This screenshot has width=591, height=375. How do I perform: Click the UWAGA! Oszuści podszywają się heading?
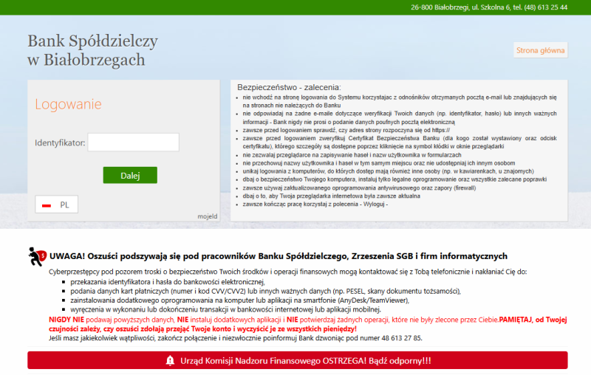click(279, 256)
